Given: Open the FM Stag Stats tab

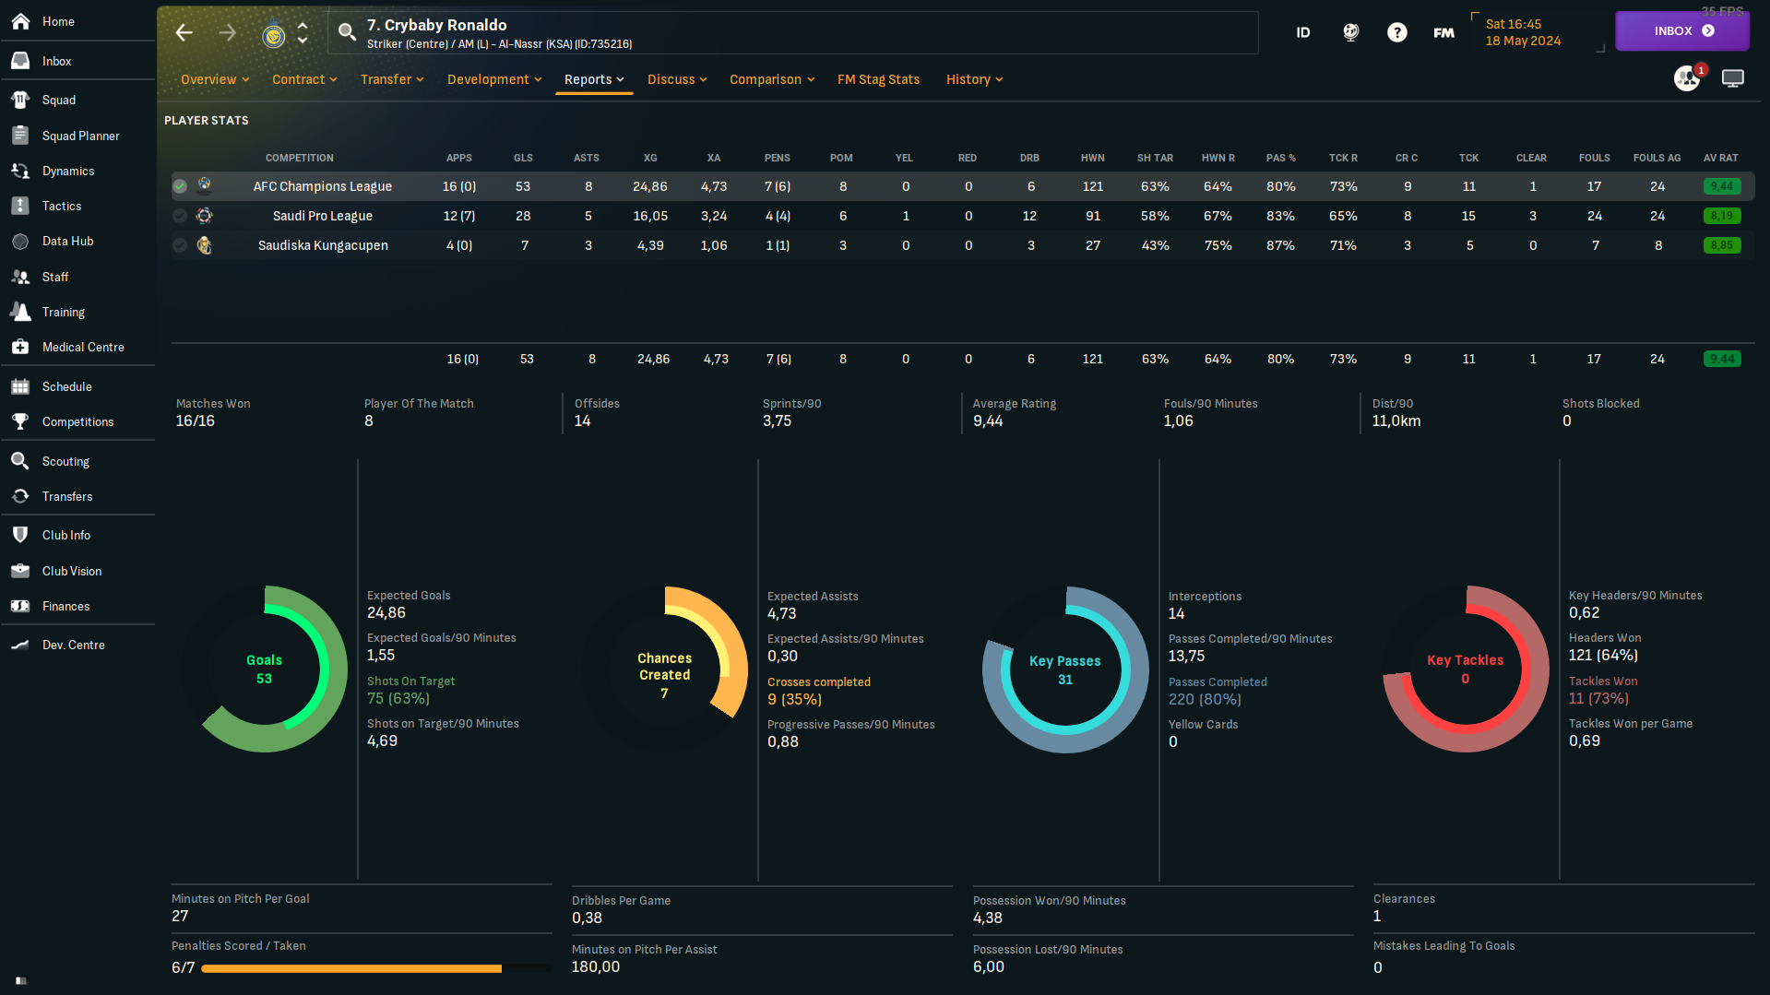Looking at the screenshot, I should [878, 79].
